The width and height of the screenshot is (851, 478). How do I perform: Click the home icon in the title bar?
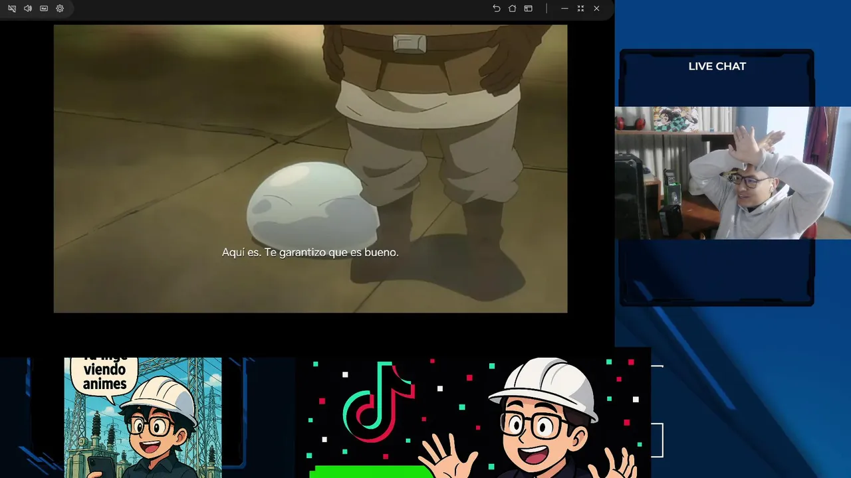(512, 9)
